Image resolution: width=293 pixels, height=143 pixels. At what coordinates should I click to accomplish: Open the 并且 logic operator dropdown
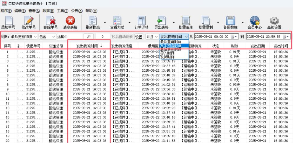coord(152,37)
